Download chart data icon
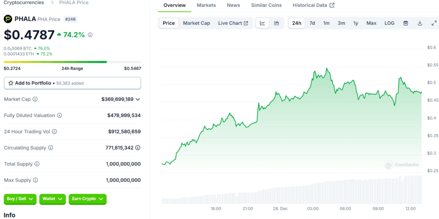 [x=420, y=23]
